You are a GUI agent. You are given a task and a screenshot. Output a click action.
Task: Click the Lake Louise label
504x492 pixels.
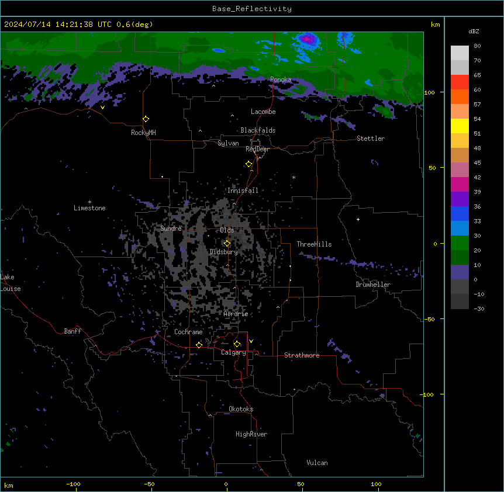pyautogui.click(x=11, y=283)
